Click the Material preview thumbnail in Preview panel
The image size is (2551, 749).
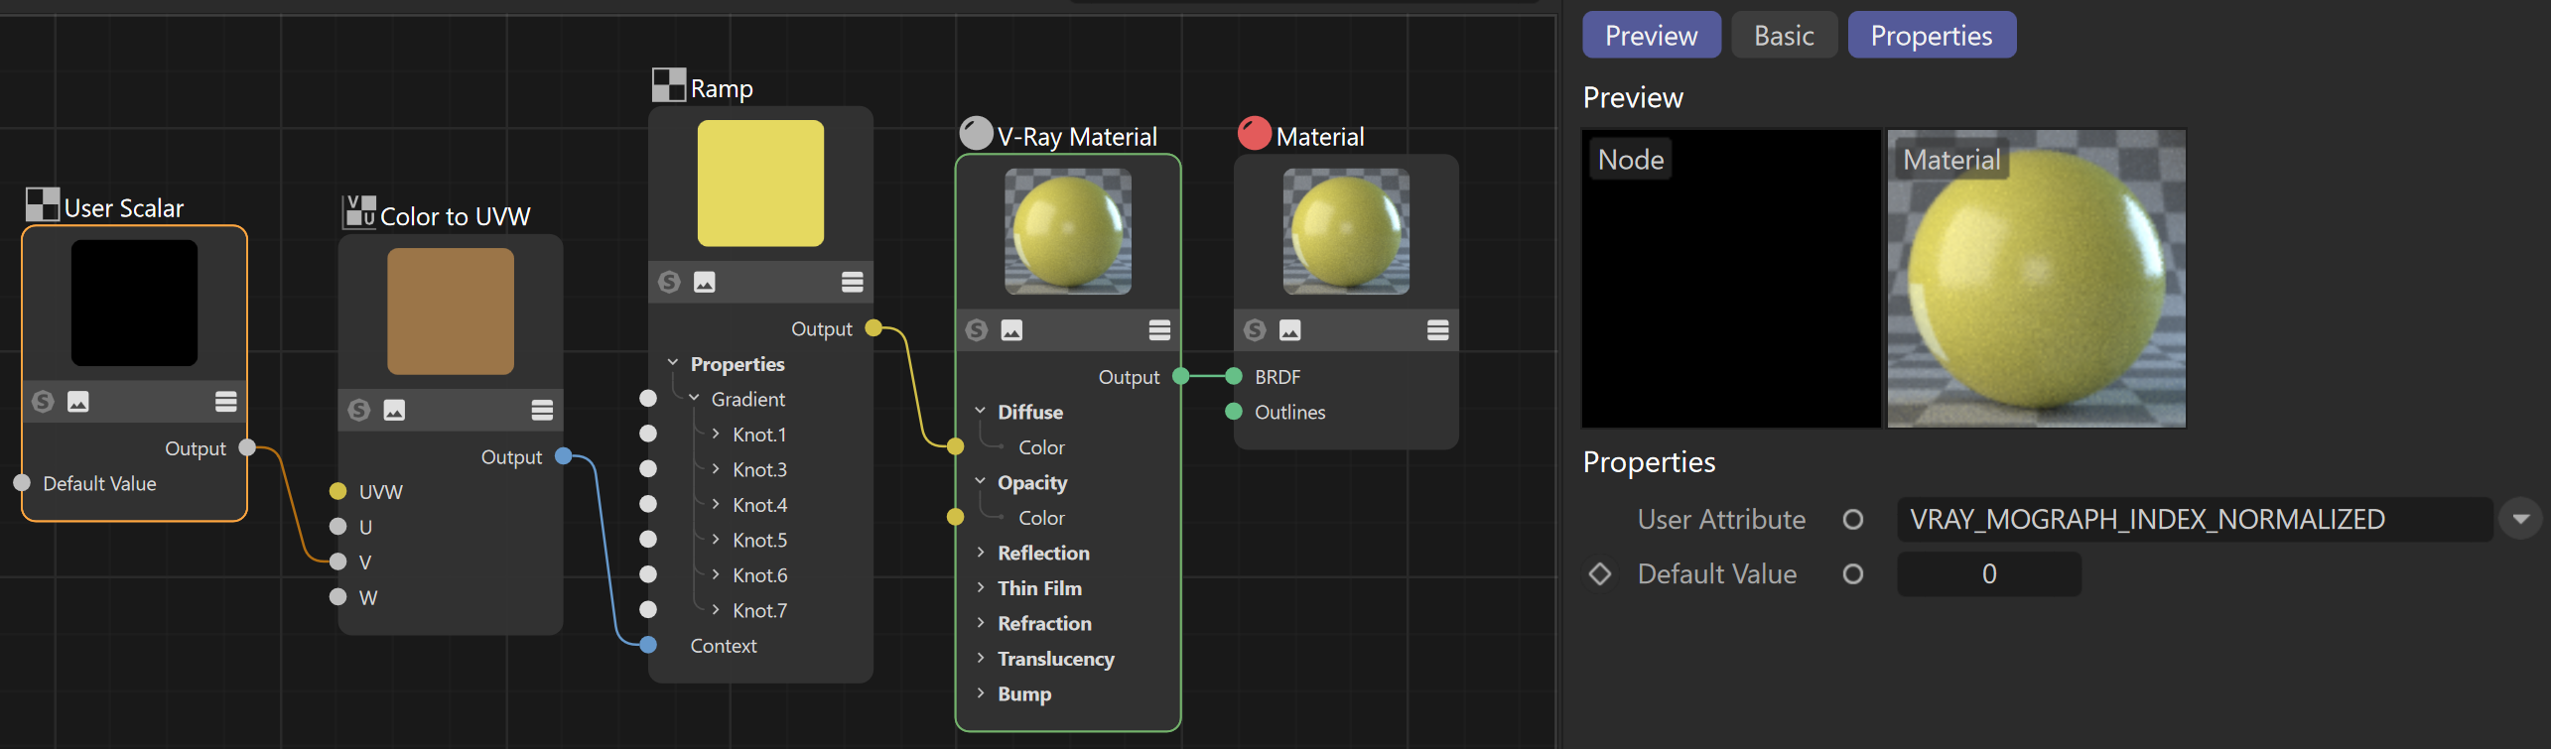point(2036,279)
